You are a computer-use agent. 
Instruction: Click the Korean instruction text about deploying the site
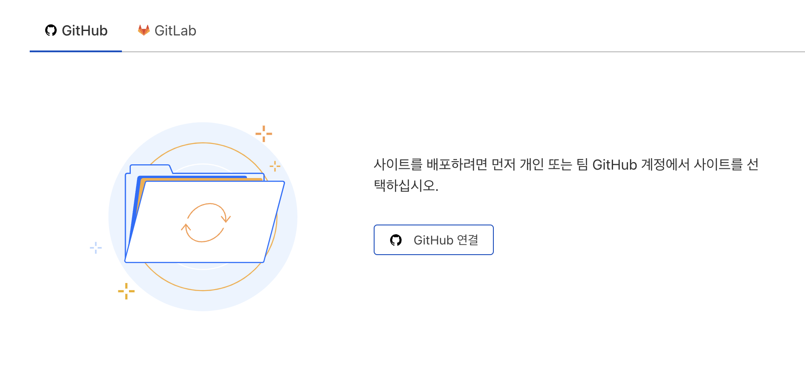(566, 174)
